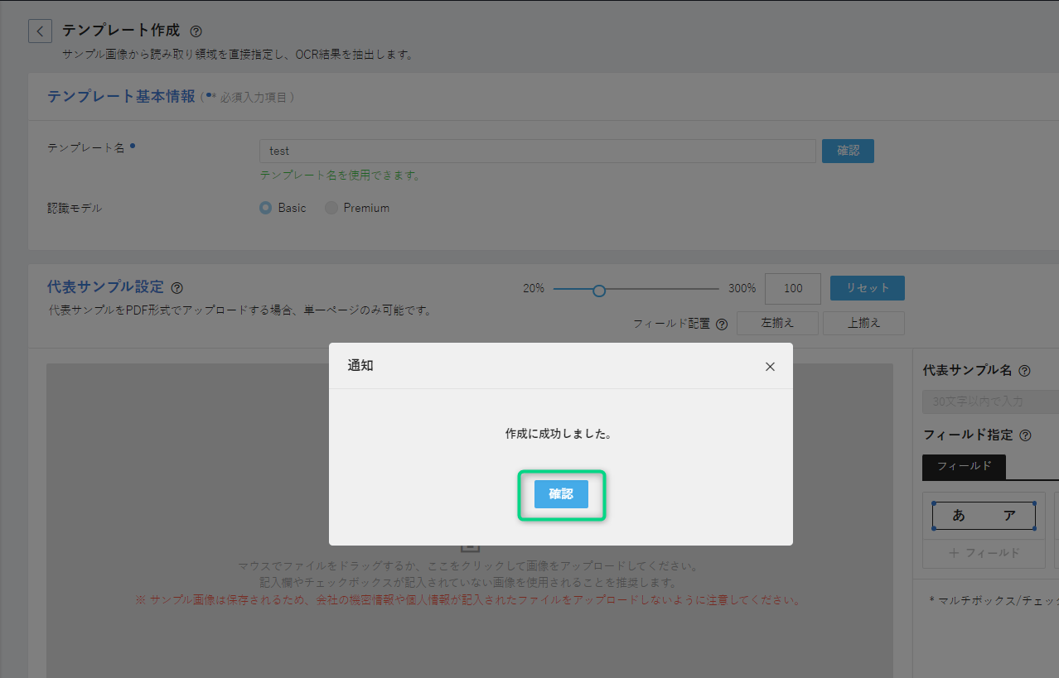Click the zoom percentage box showing 100
The height and width of the screenshot is (678, 1059).
click(x=793, y=288)
